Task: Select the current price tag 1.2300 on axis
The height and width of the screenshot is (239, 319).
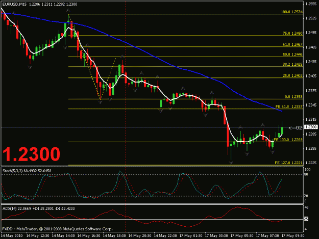Action: (311, 127)
